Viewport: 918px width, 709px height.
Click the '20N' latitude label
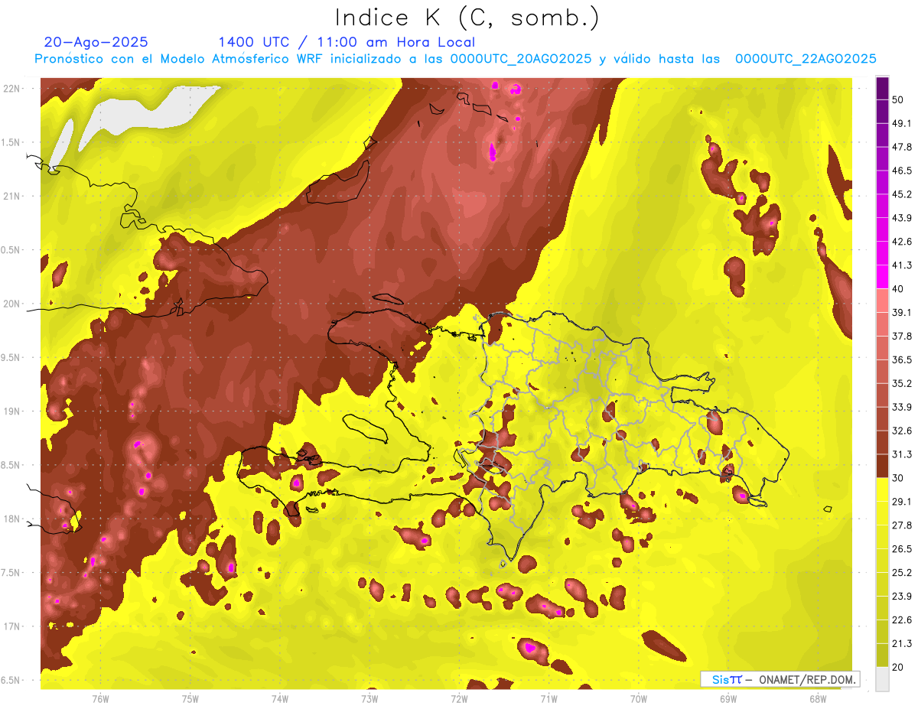[x=13, y=304]
